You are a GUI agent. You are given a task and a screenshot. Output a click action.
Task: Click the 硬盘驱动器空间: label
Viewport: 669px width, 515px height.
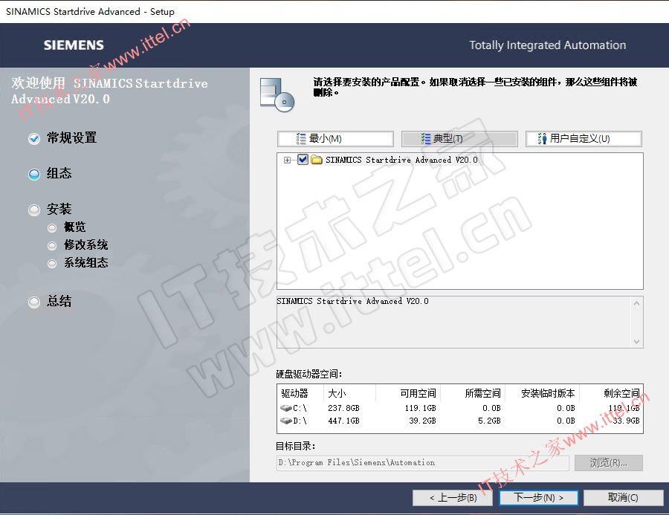[x=309, y=375]
